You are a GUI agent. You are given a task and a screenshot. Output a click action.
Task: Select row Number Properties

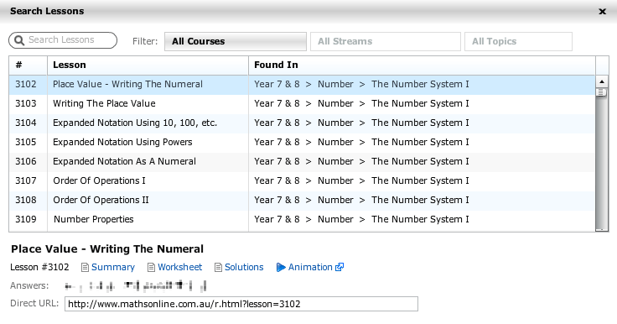pos(302,220)
